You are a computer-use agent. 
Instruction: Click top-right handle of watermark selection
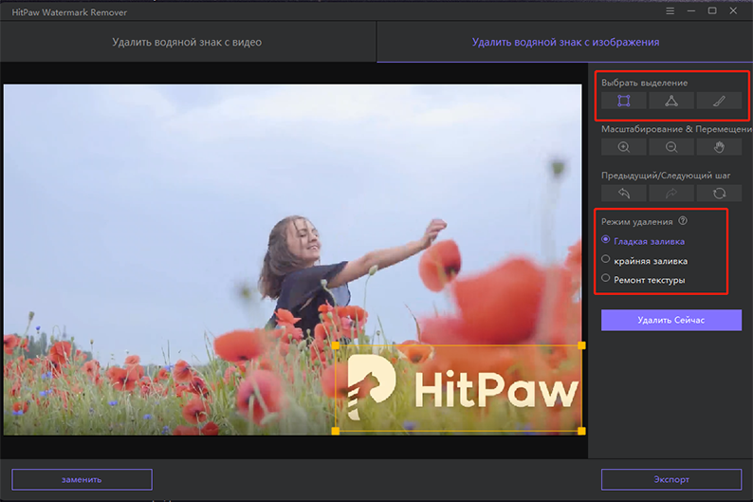[581, 345]
